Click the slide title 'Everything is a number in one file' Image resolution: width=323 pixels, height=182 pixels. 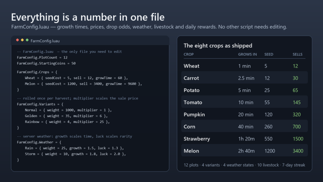pyautogui.click(x=88, y=17)
